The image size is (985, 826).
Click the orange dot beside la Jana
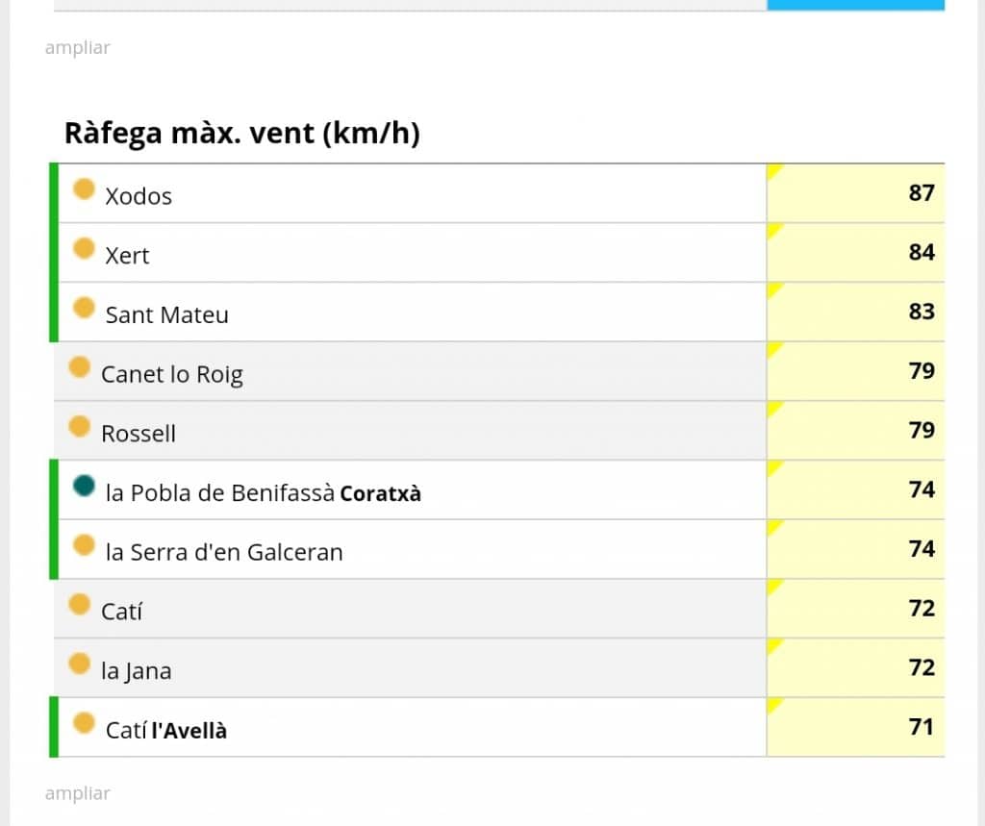tap(80, 663)
